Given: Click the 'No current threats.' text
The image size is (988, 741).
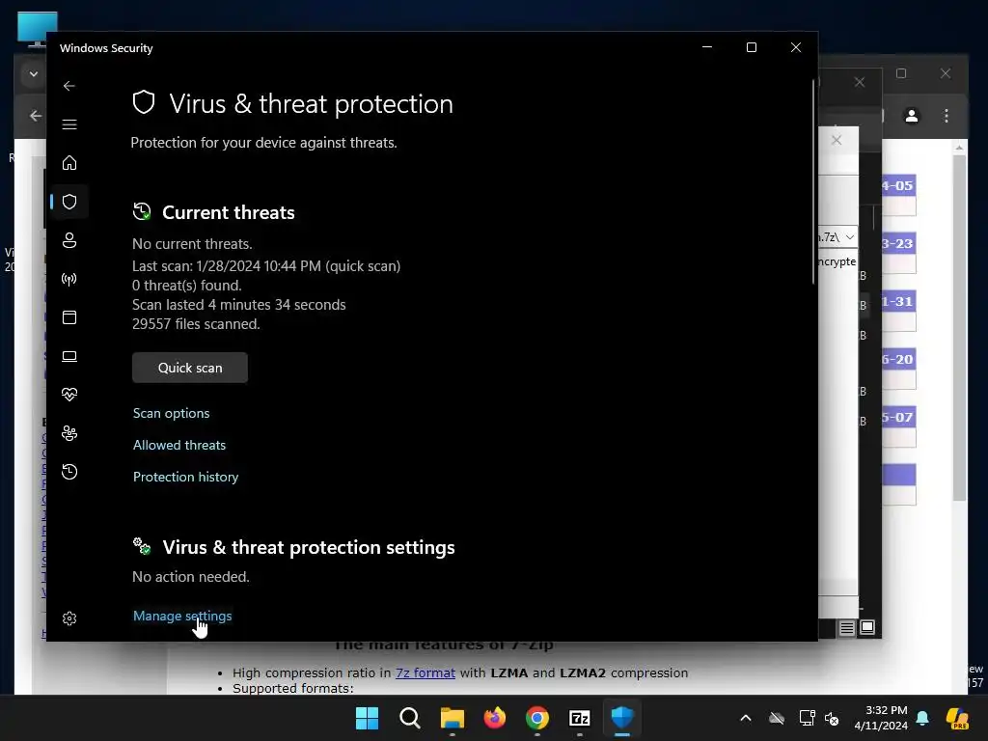Looking at the screenshot, I should click(x=192, y=244).
